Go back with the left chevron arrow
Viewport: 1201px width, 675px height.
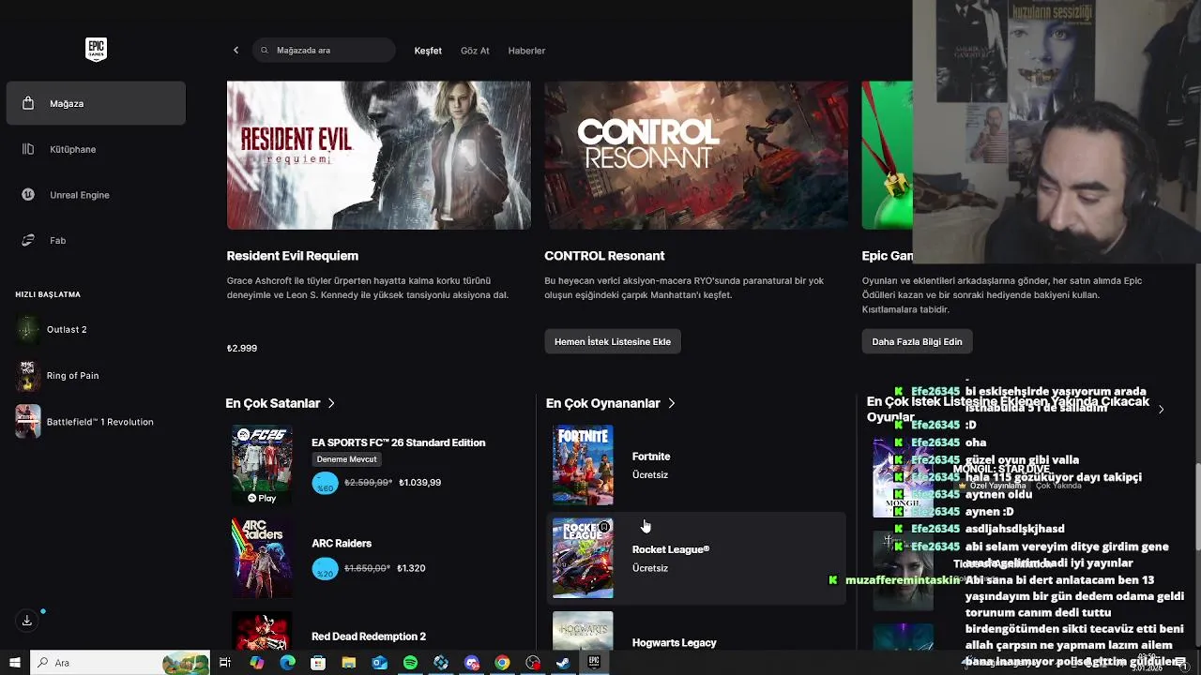coord(236,51)
